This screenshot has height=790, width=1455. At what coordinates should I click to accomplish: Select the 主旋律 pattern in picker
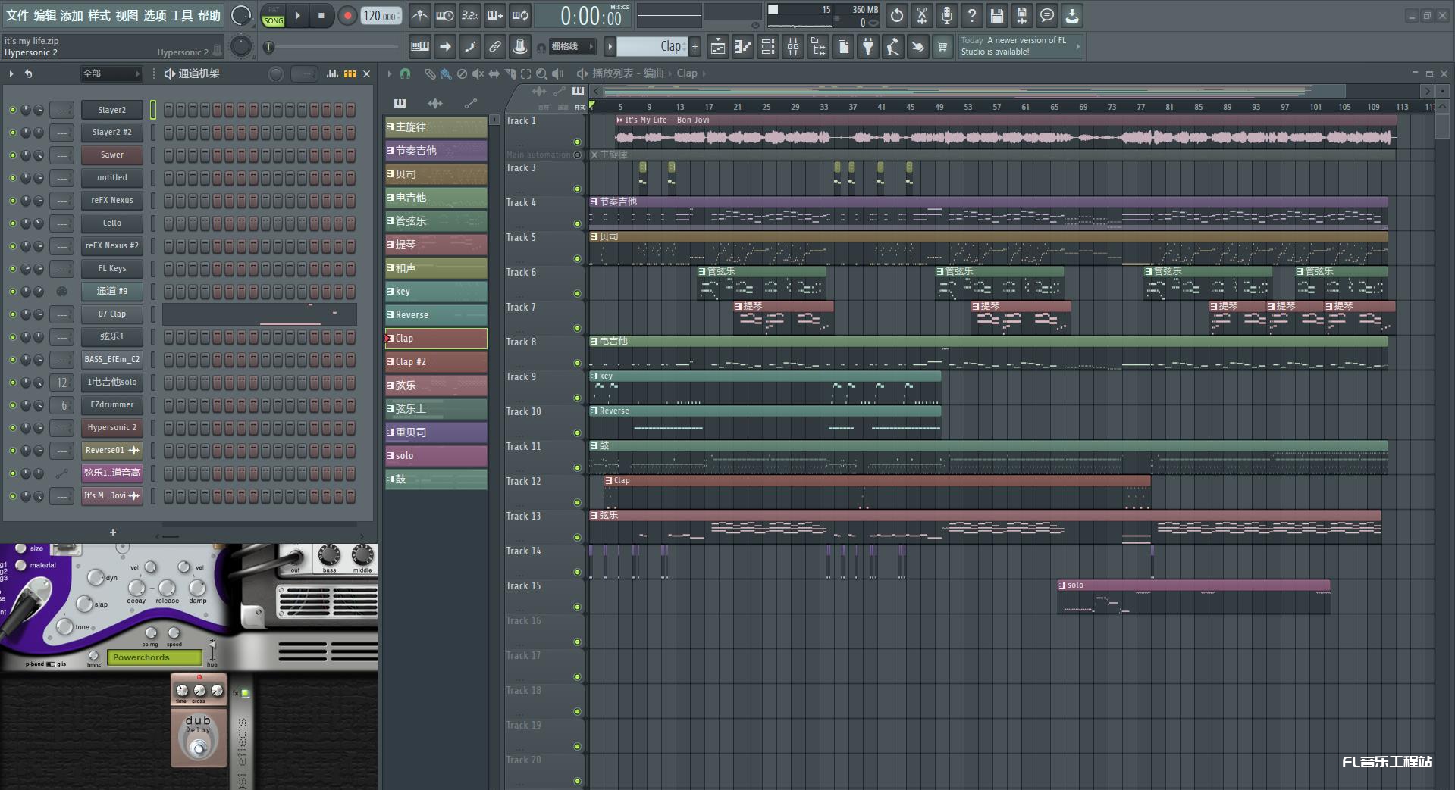(x=436, y=127)
